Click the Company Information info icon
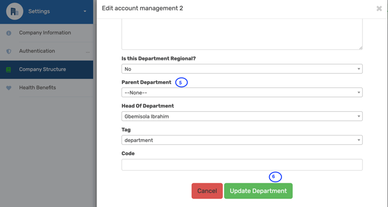Screen dimensions: 388x207 [8, 33]
